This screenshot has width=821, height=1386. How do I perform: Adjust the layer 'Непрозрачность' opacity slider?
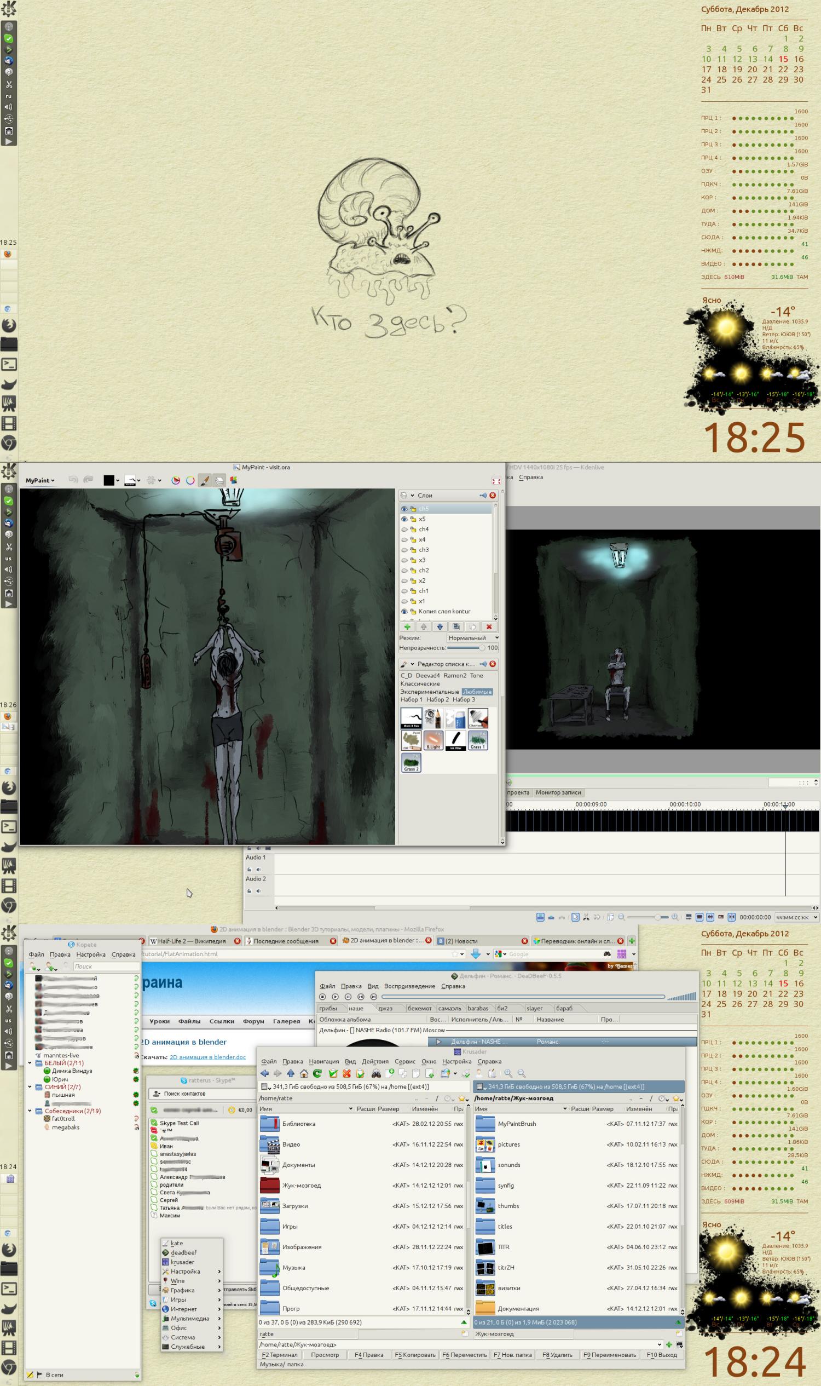tap(466, 648)
